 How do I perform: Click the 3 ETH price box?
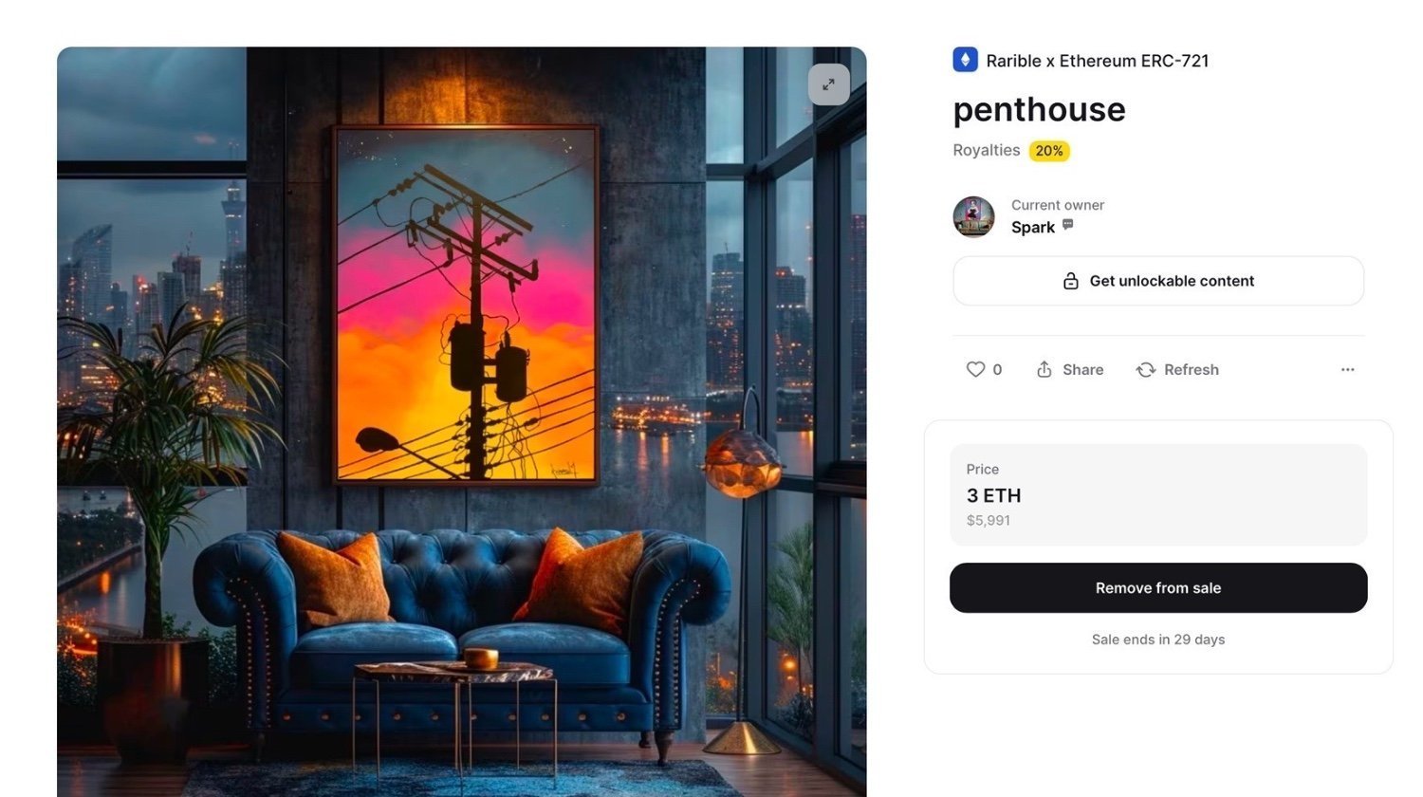point(1158,494)
